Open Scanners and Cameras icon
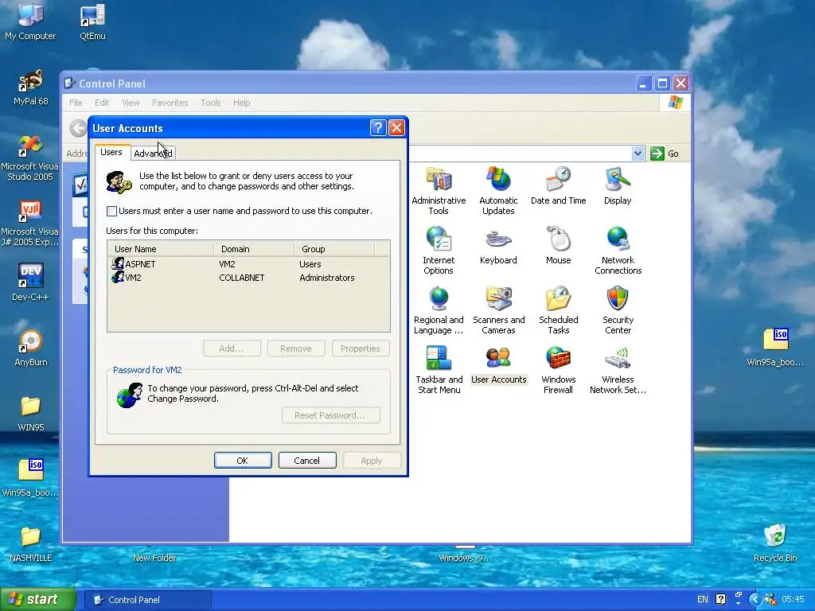Image resolution: width=815 pixels, height=611 pixels. pos(498,309)
